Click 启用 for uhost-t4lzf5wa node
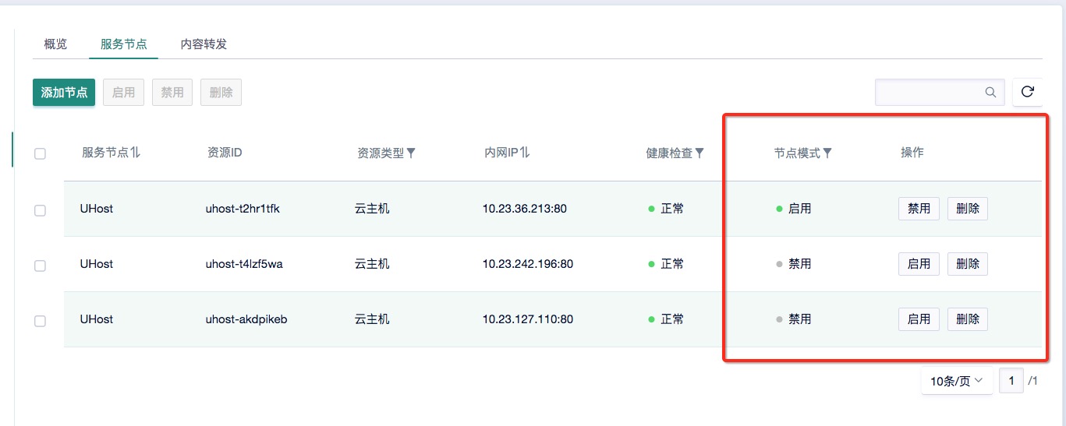The image size is (1066, 426). [919, 264]
